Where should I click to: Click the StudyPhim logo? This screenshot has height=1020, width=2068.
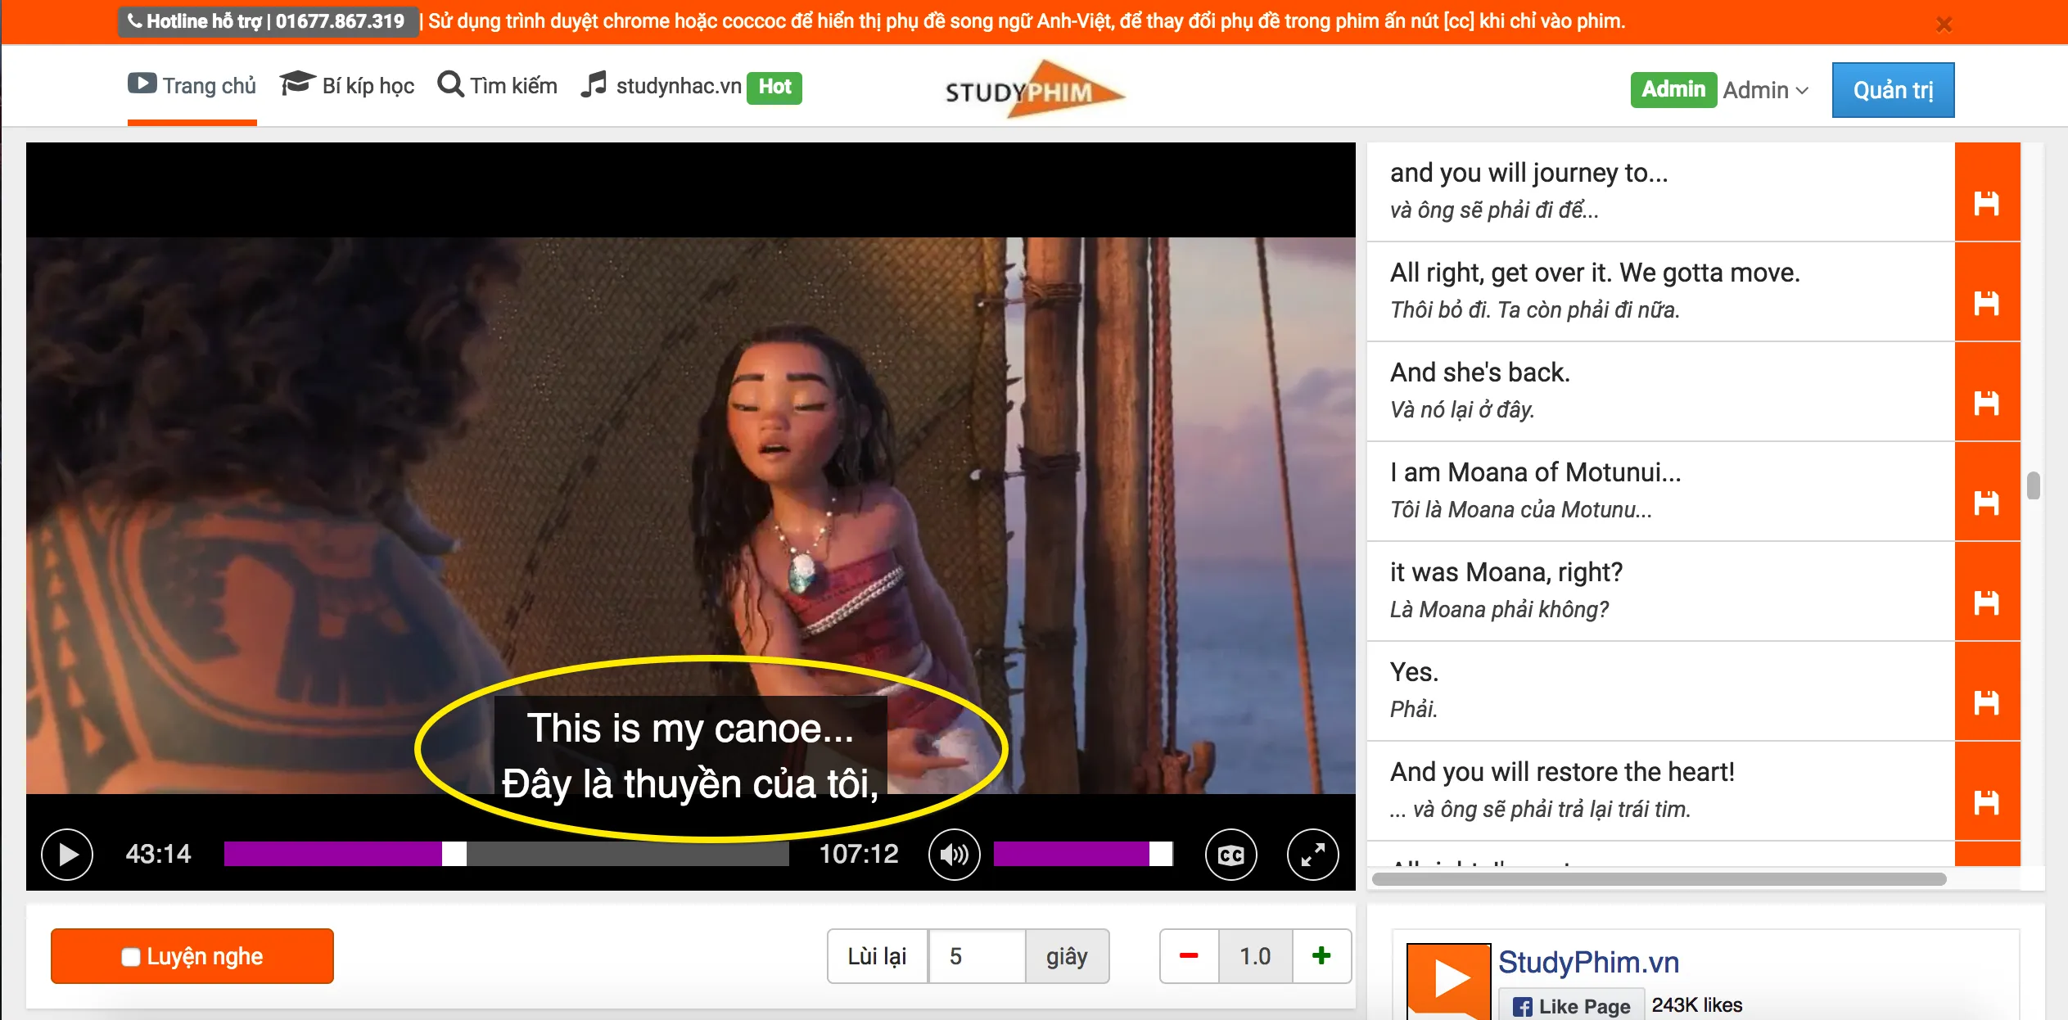pyautogui.click(x=1033, y=89)
